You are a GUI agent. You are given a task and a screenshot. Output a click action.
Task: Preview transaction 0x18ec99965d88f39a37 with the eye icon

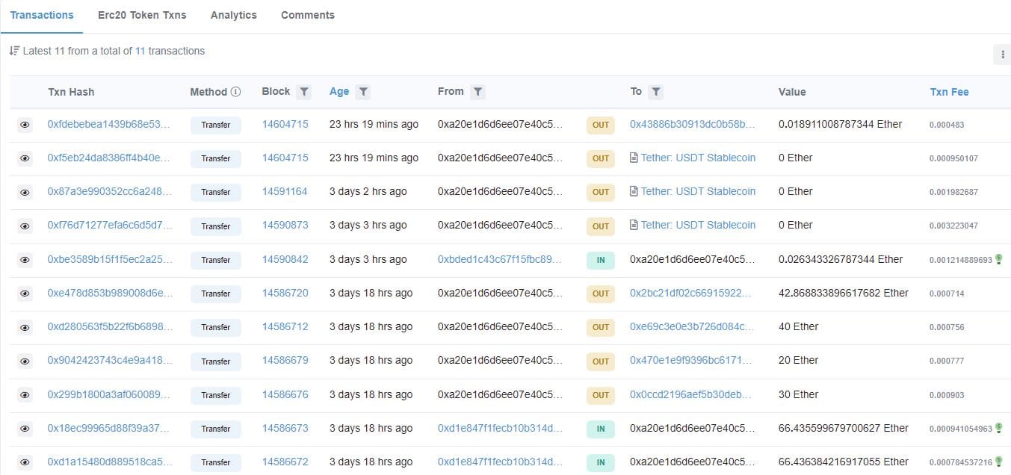(25, 429)
